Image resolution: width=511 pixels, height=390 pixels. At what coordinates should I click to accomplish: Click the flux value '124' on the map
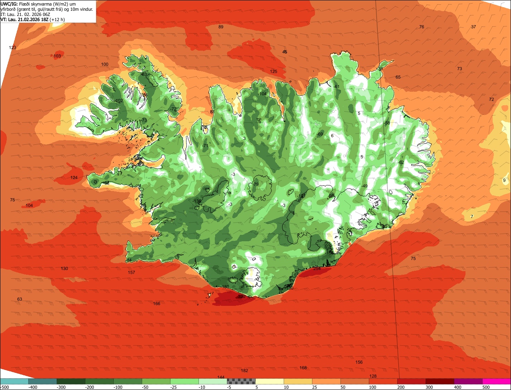74,177
